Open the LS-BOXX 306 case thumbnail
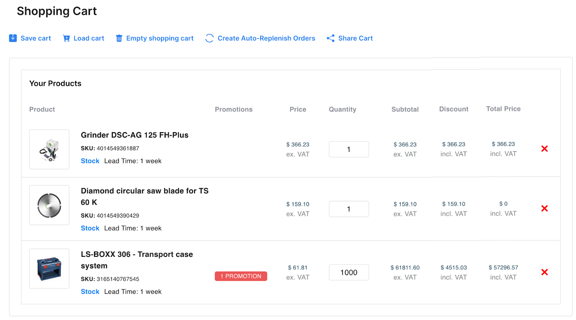Viewport: 576px width, 320px height. point(49,269)
